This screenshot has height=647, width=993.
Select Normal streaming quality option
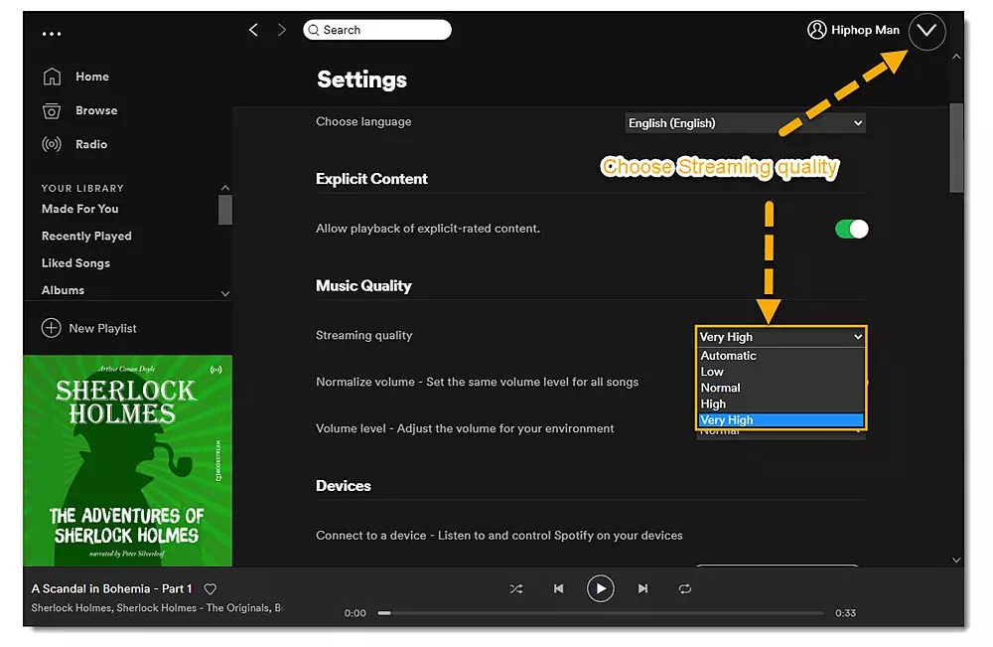(x=780, y=388)
